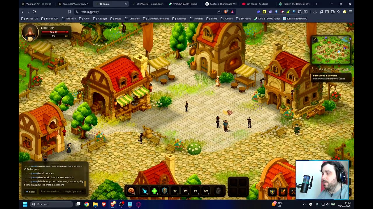373x209 pixels.
Task: Bookmark this page with bookmark icon
Action: coord(69,12)
